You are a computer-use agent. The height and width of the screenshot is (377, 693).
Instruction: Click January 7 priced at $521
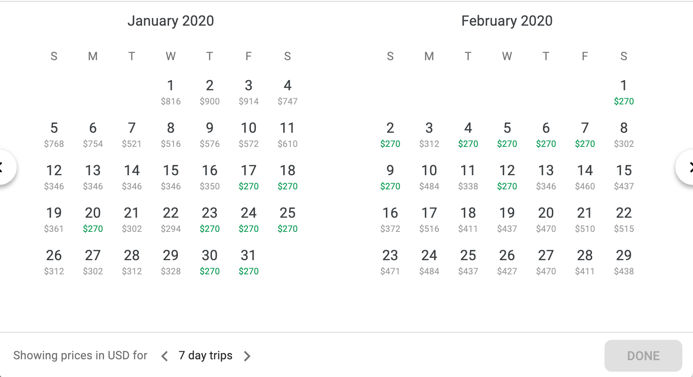[x=132, y=134]
